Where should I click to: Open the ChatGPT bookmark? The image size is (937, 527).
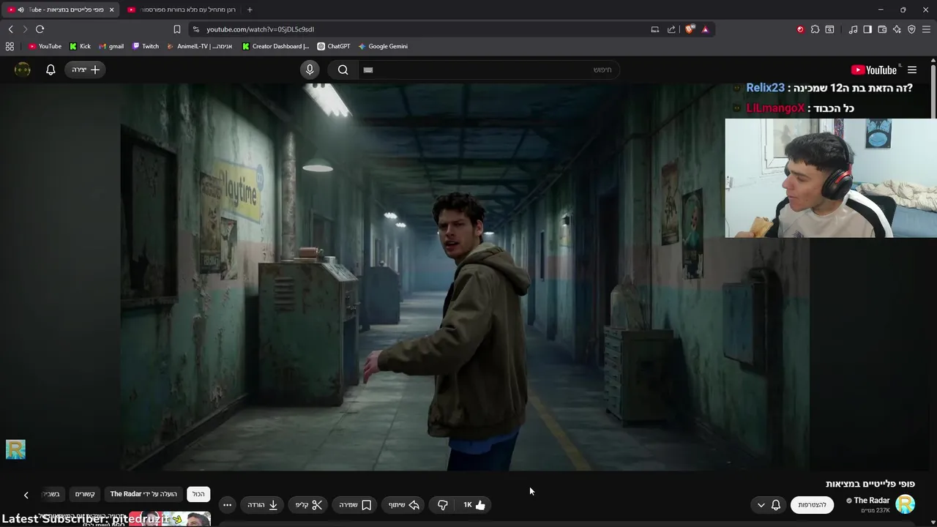click(x=334, y=46)
